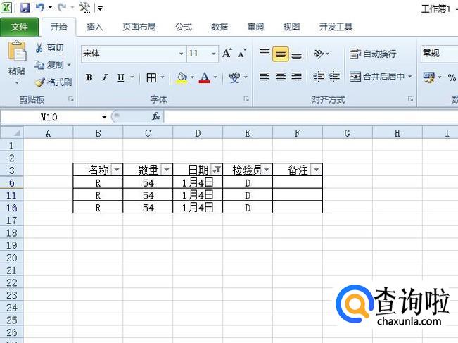This screenshot has width=458, height=343.
Task: Switch to the 插入 (Insert) tab
Action: coord(94,27)
